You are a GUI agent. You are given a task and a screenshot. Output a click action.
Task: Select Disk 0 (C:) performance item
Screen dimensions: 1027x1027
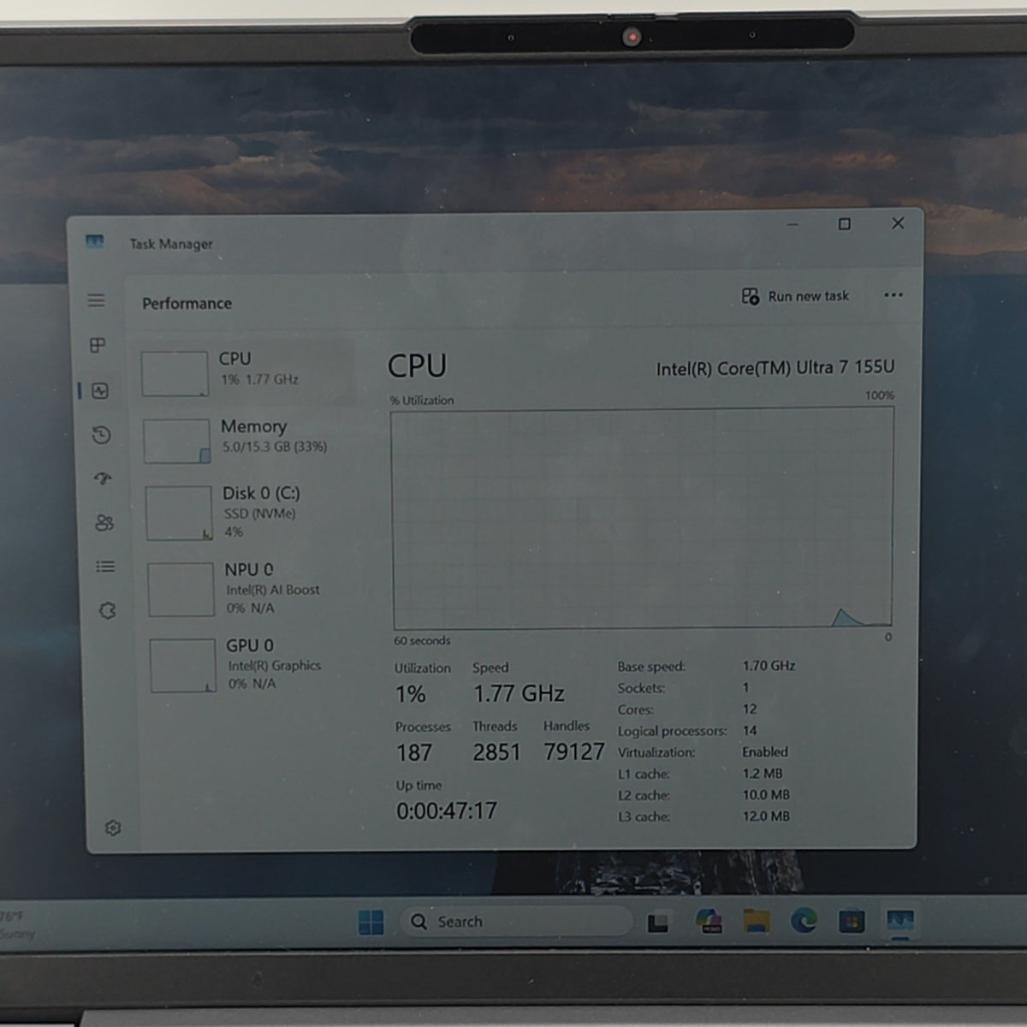click(x=251, y=512)
